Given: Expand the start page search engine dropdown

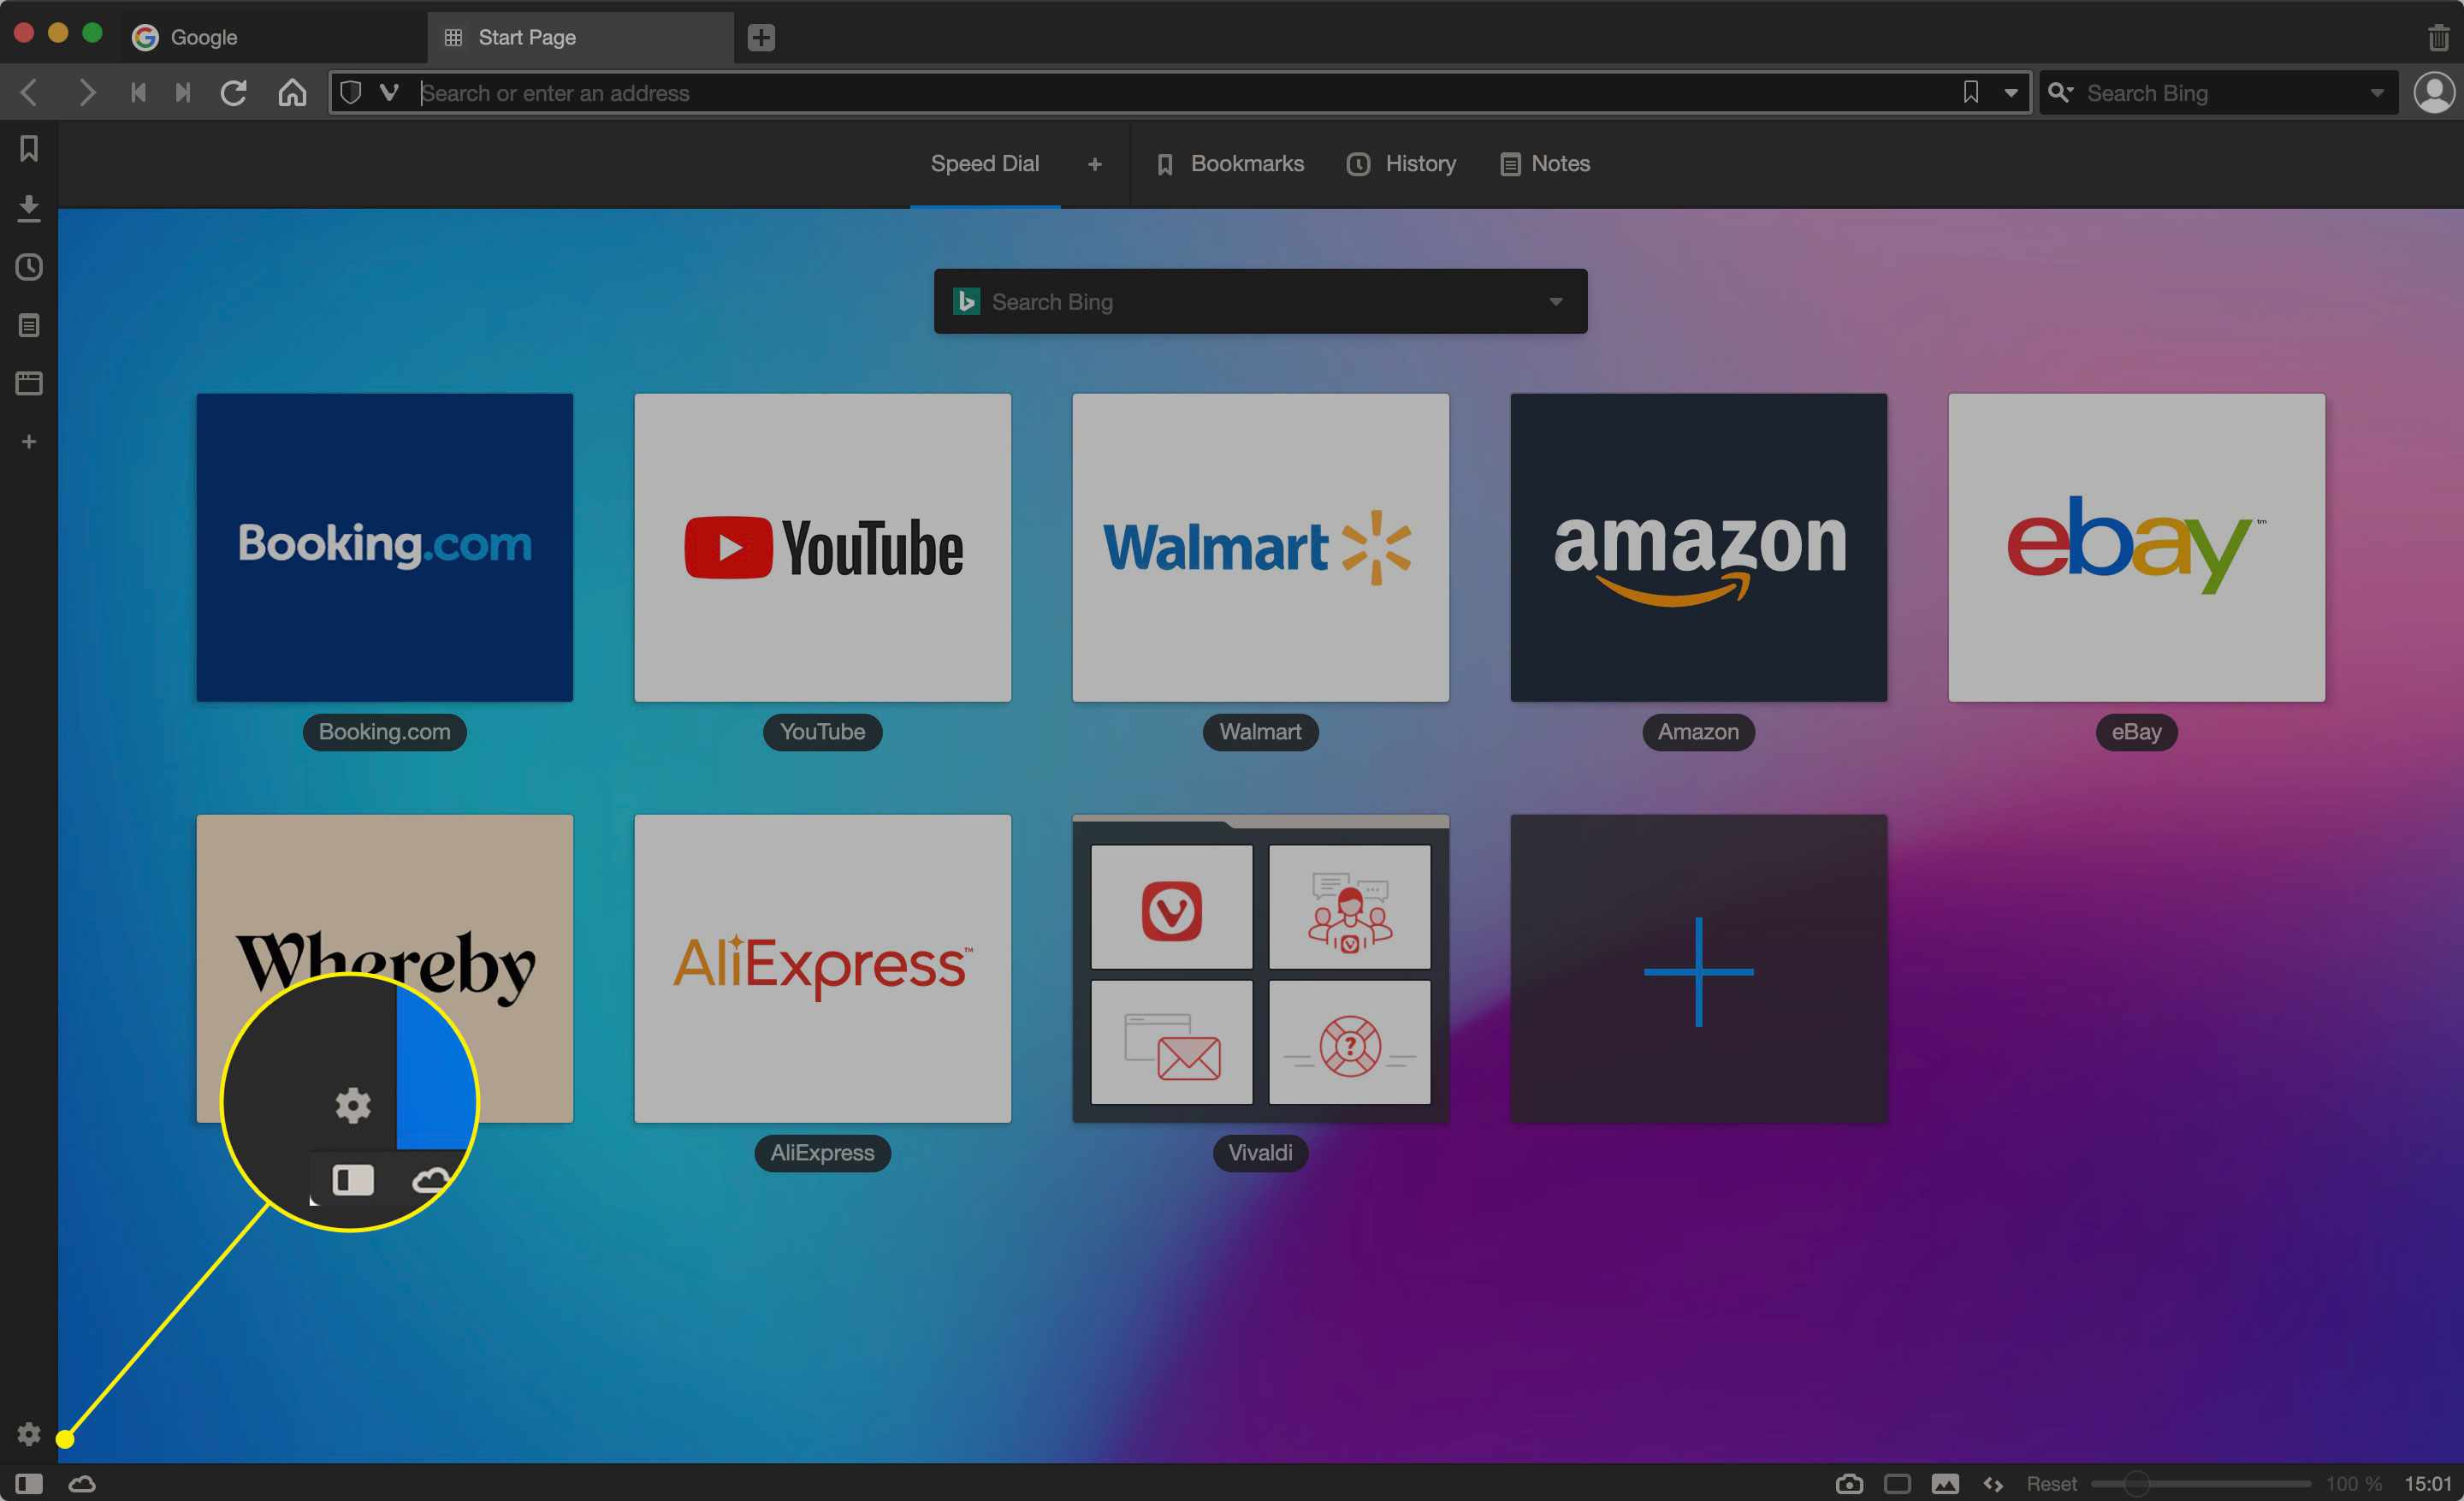Looking at the screenshot, I should (1556, 301).
